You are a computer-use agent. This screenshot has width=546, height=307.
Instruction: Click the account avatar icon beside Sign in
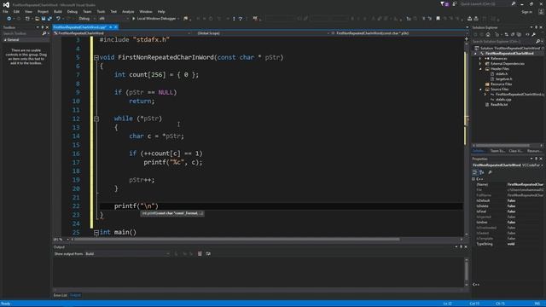pyautogui.click(x=541, y=11)
